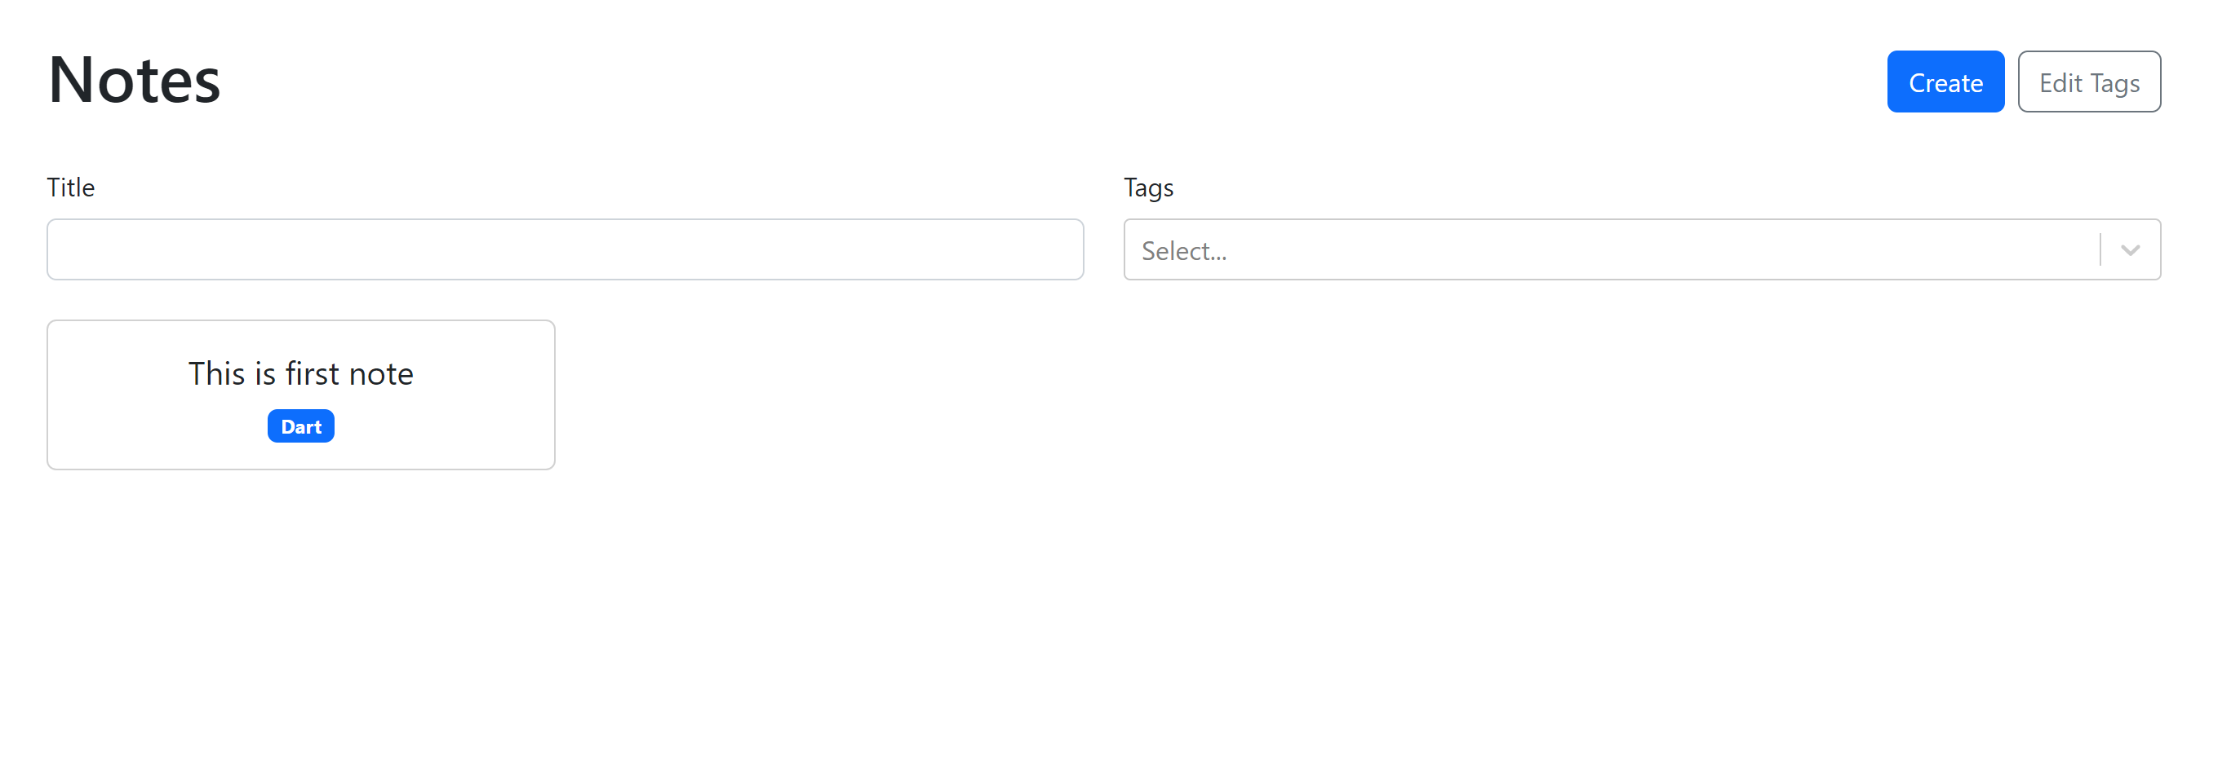Focus the Title input to filter notes
The height and width of the screenshot is (767, 2240).
tap(566, 249)
